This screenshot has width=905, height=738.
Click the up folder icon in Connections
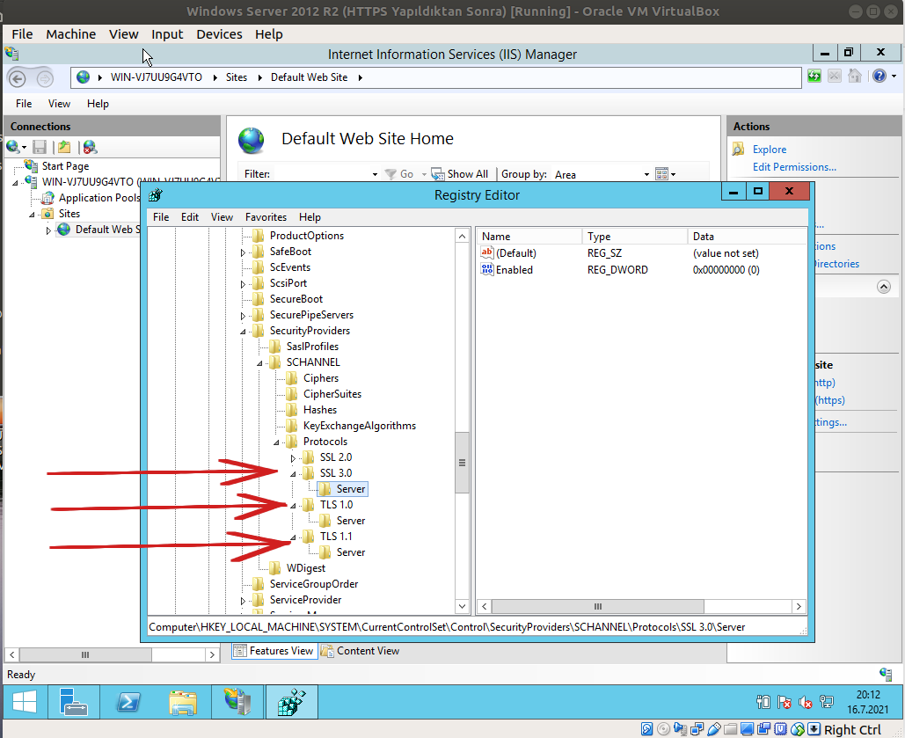64,147
